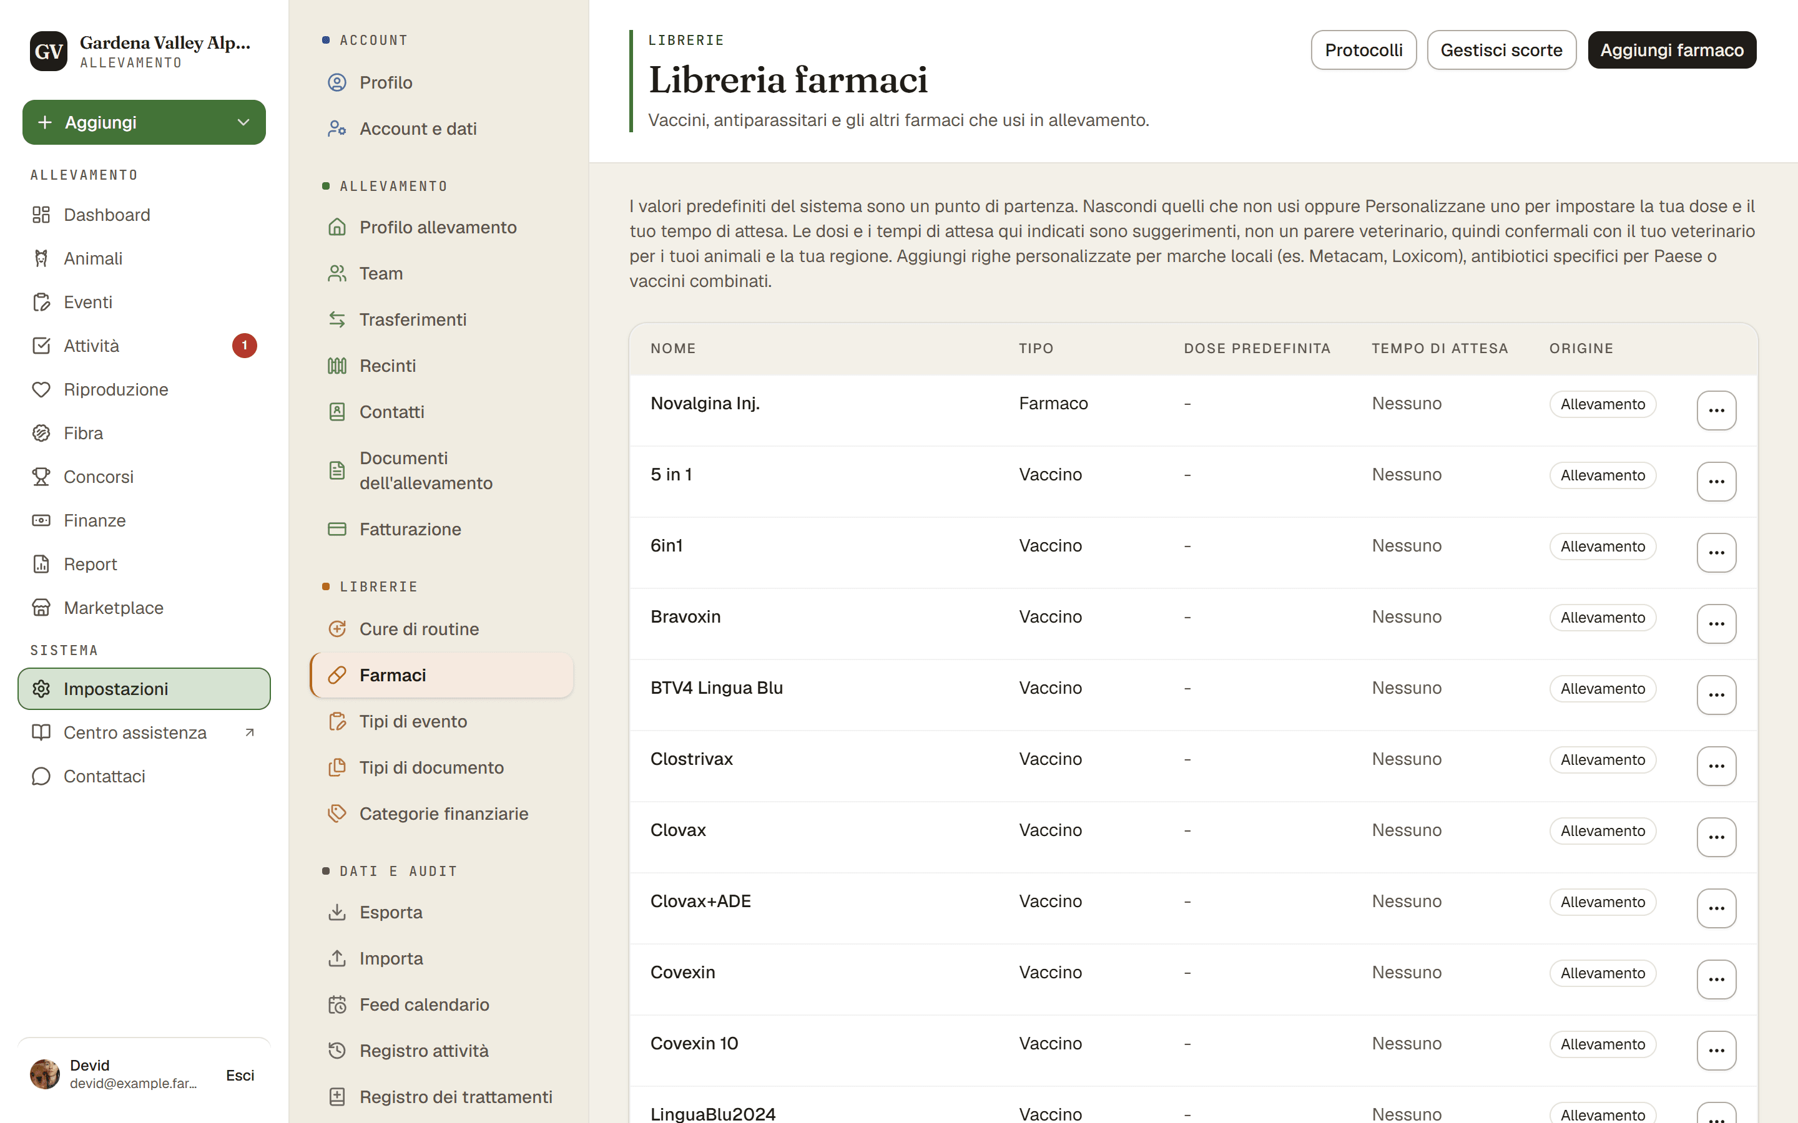This screenshot has width=1798, height=1123.
Task: Click the Allevamento tag on 6in1 row
Action: (1603, 547)
